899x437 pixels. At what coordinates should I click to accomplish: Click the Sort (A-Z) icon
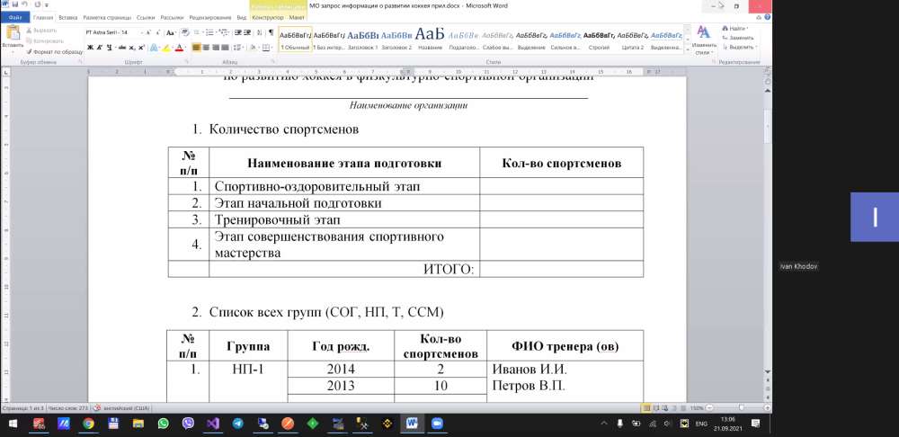259,32
